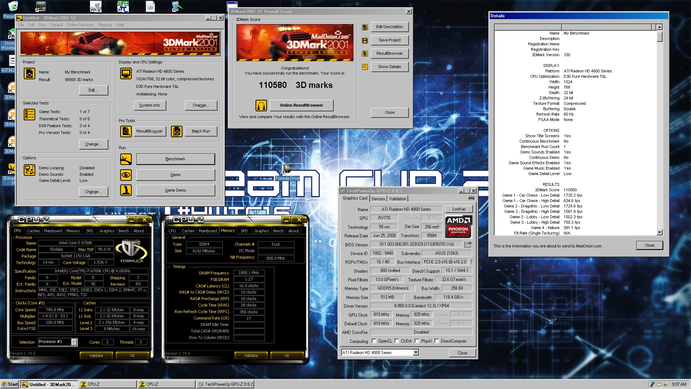The image size is (691, 389).
Task: Click the Edit... button in Project section
Action: click(93, 90)
